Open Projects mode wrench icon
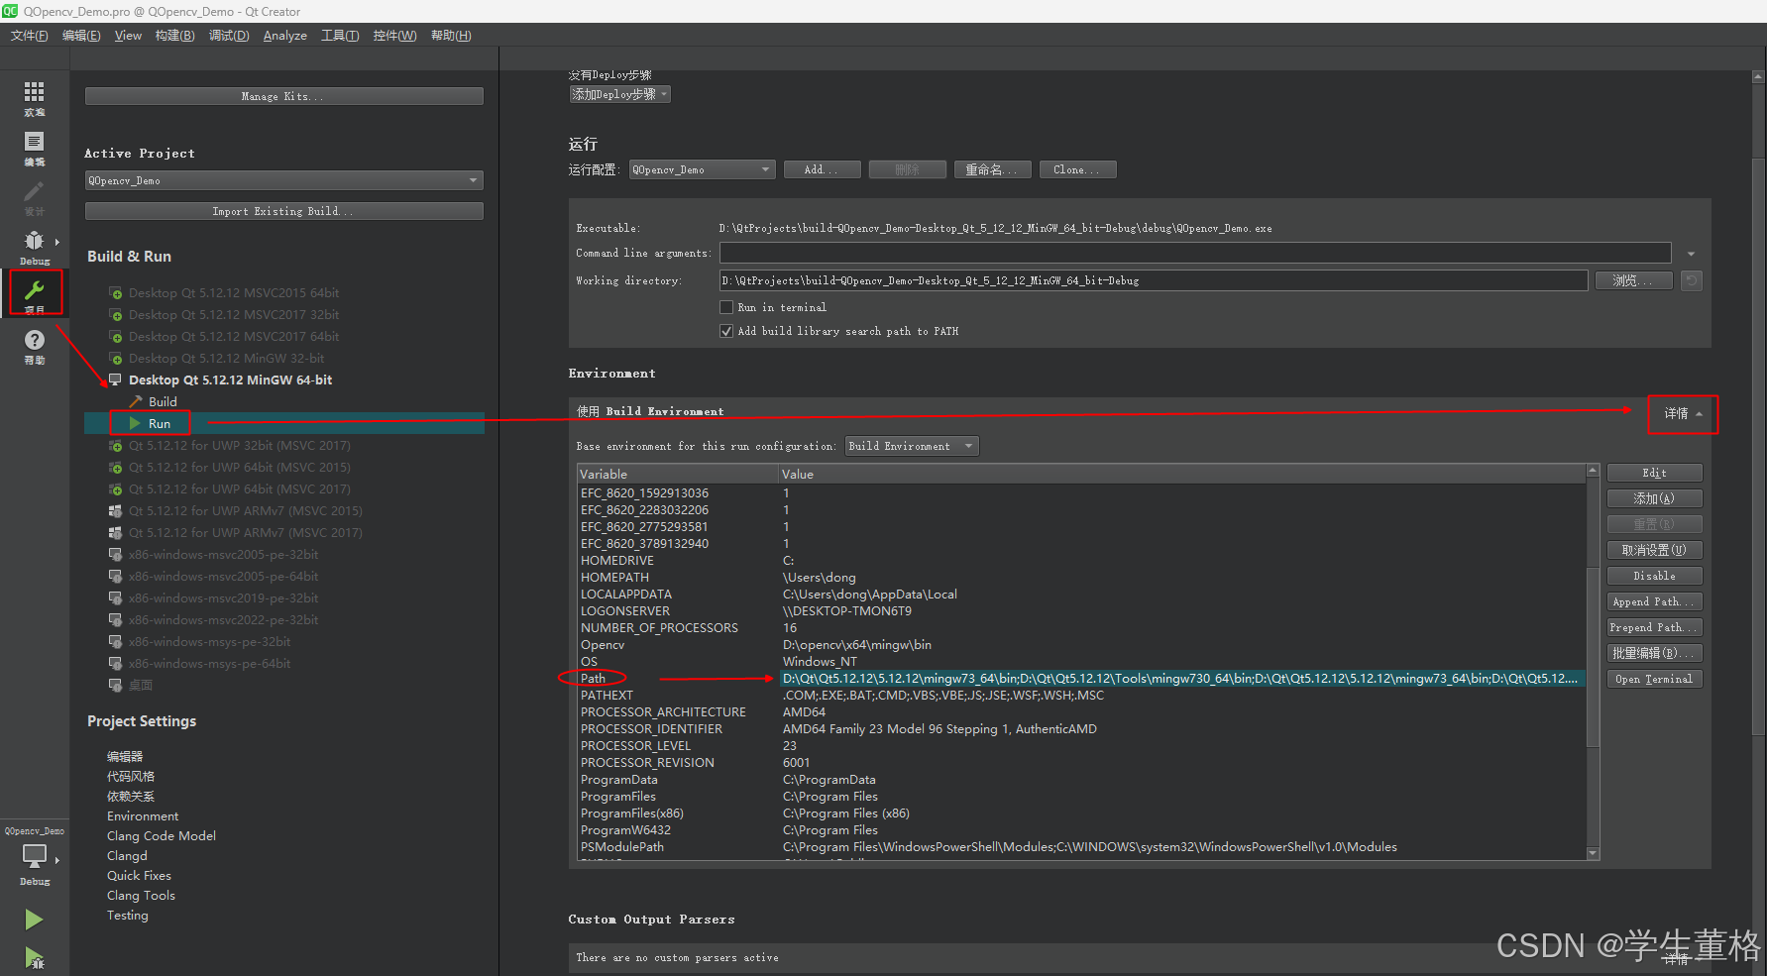 [x=35, y=290]
